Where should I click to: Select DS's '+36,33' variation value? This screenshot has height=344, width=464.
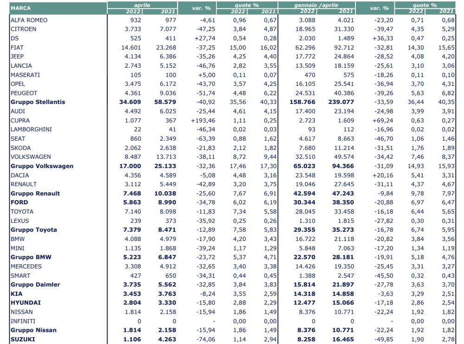[383, 38]
